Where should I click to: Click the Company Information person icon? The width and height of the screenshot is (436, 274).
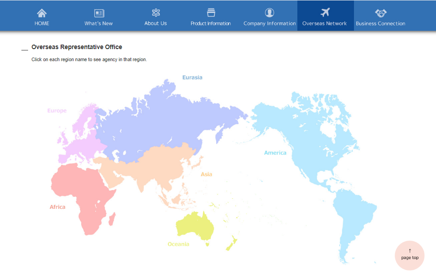pyautogui.click(x=269, y=12)
